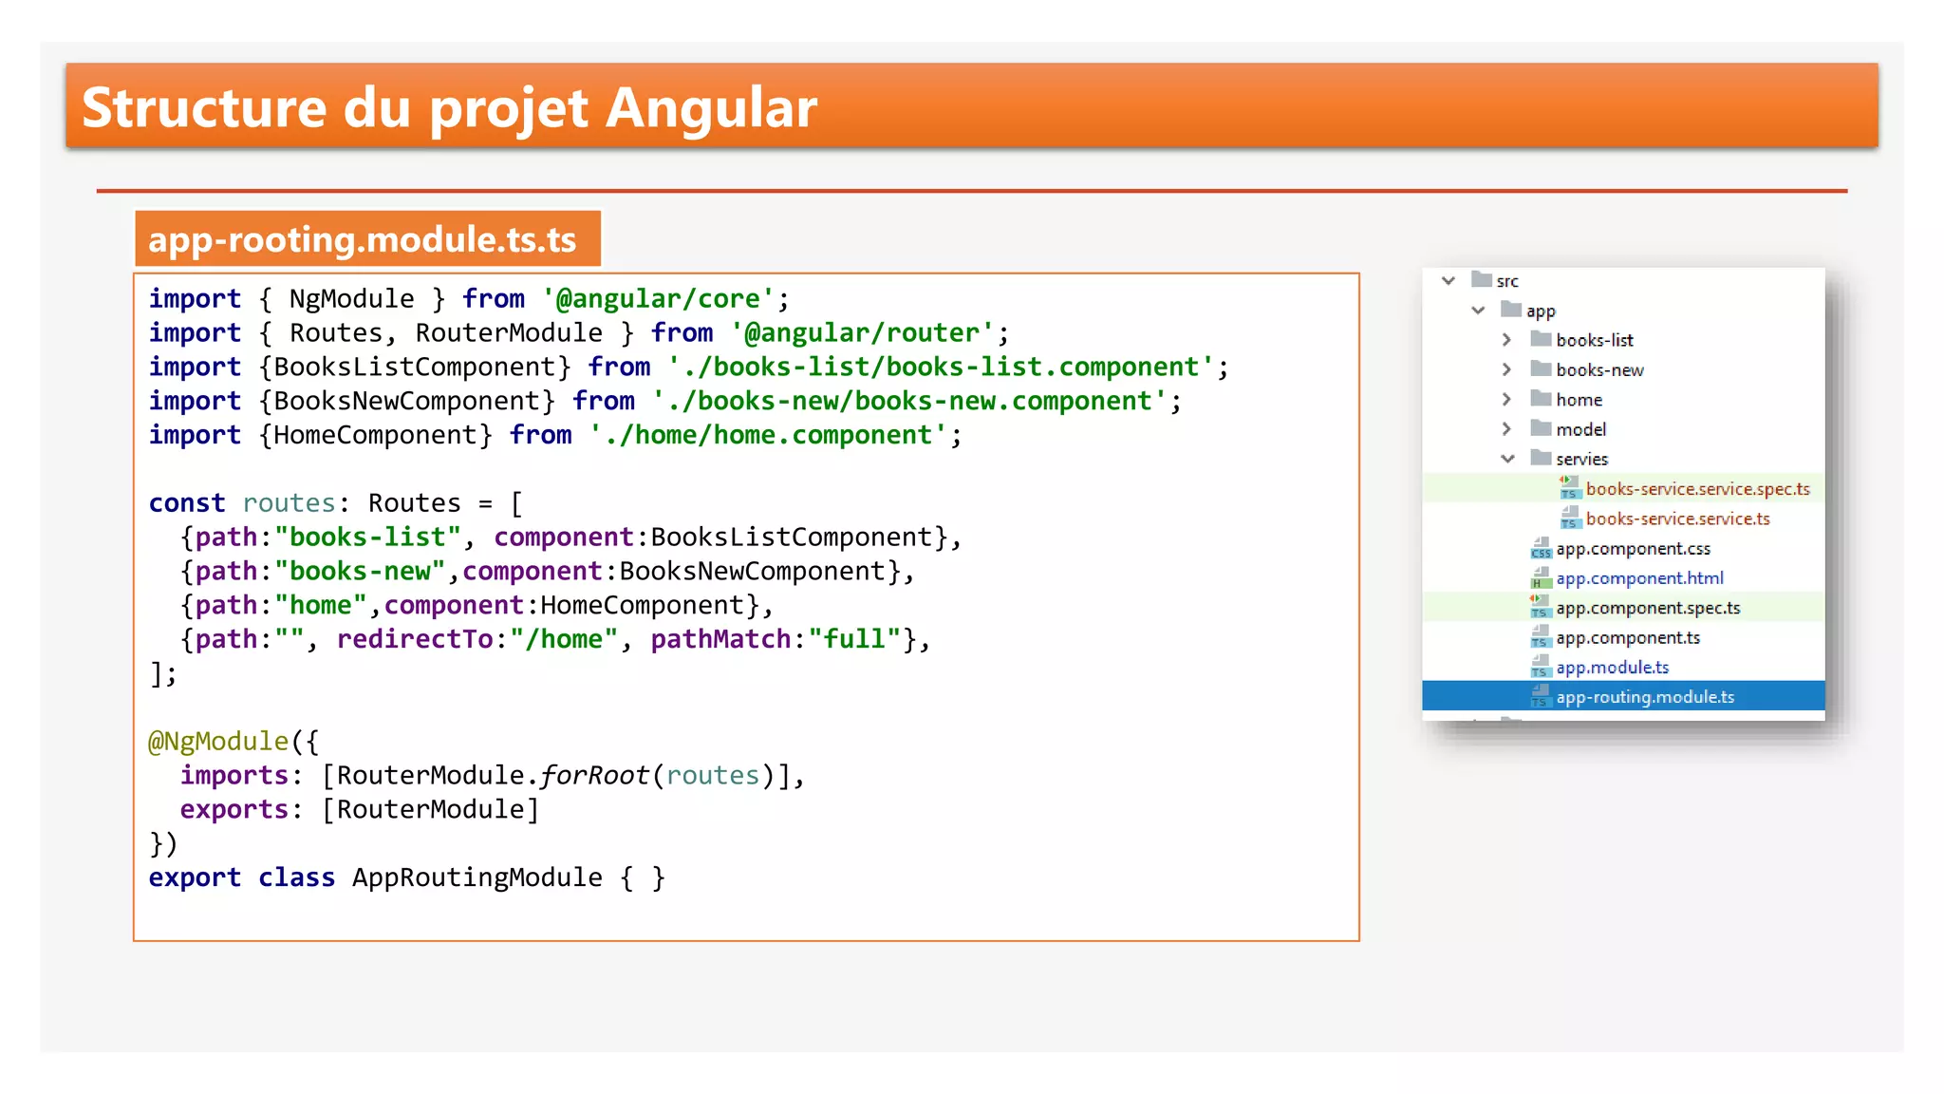Click '@angular/router' import string
Viewport: 1944px width, 1094px height.
(862, 332)
